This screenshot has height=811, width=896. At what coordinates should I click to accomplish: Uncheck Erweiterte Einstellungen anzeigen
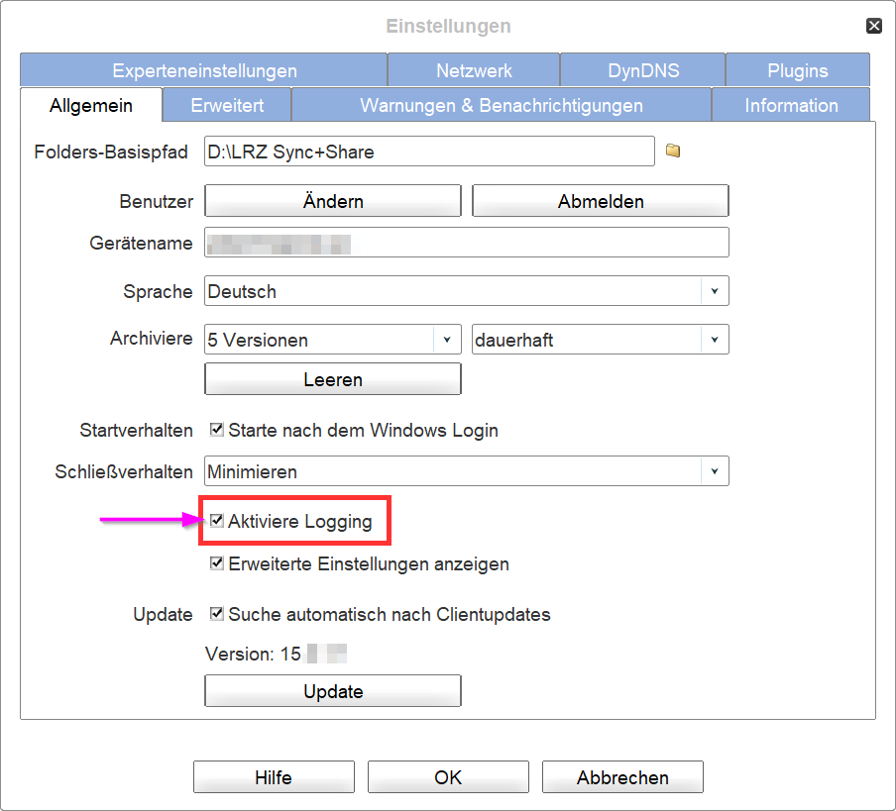(217, 564)
